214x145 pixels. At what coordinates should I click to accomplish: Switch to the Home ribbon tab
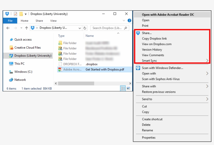coord(25,21)
